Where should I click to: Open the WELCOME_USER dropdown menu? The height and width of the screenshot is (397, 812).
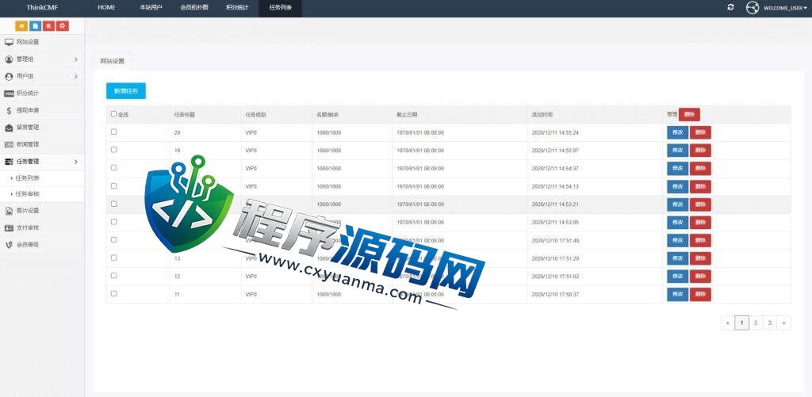click(784, 8)
